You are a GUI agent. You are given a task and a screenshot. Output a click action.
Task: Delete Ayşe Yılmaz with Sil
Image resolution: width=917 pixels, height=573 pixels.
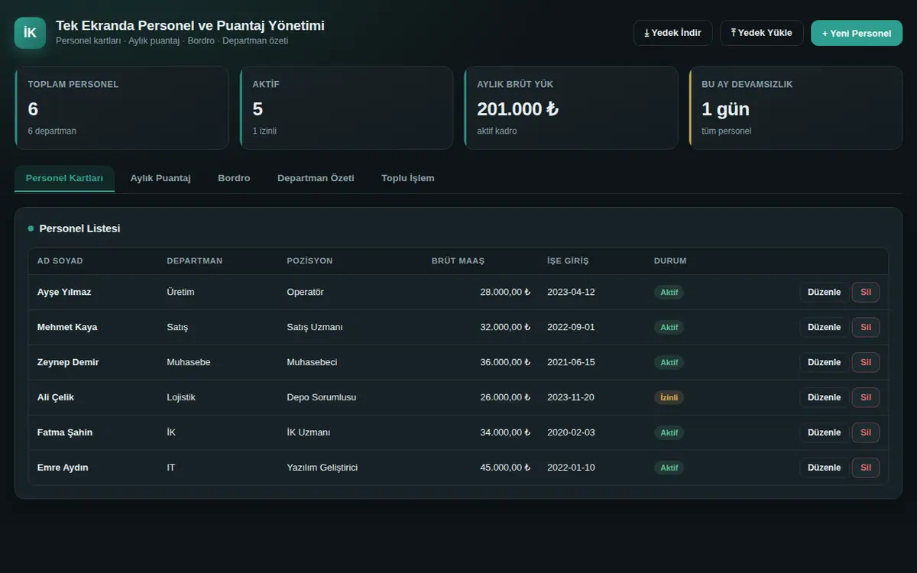[866, 292]
